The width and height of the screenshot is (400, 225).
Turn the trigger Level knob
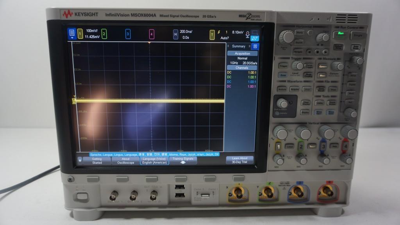click(297, 66)
